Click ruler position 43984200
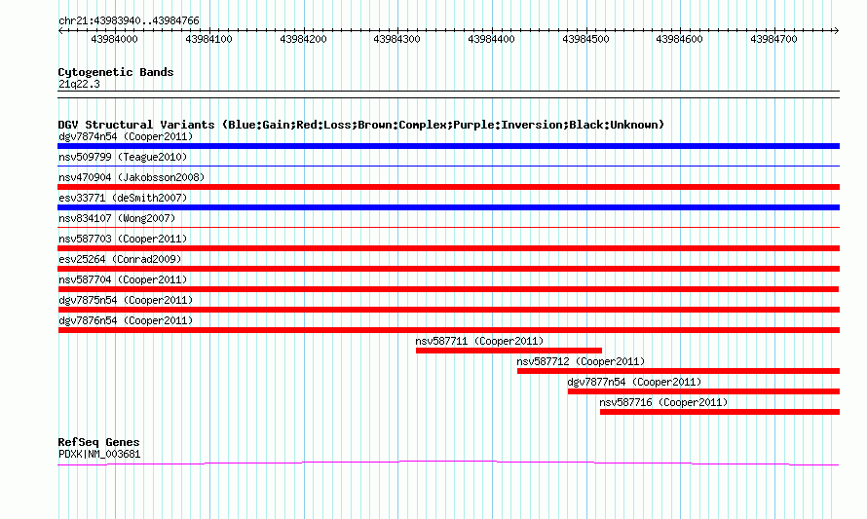Screen dimensions: 867x519 [303, 39]
